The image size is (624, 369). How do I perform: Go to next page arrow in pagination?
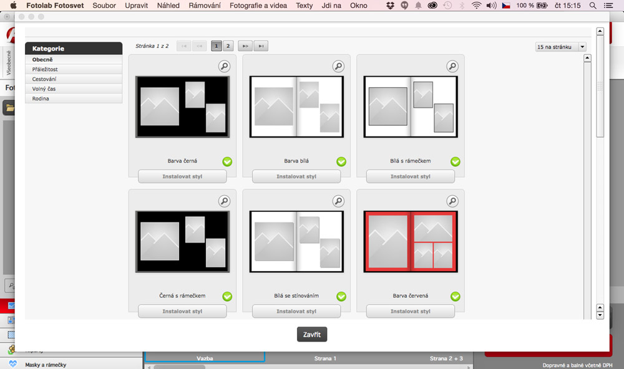coord(245,46)
